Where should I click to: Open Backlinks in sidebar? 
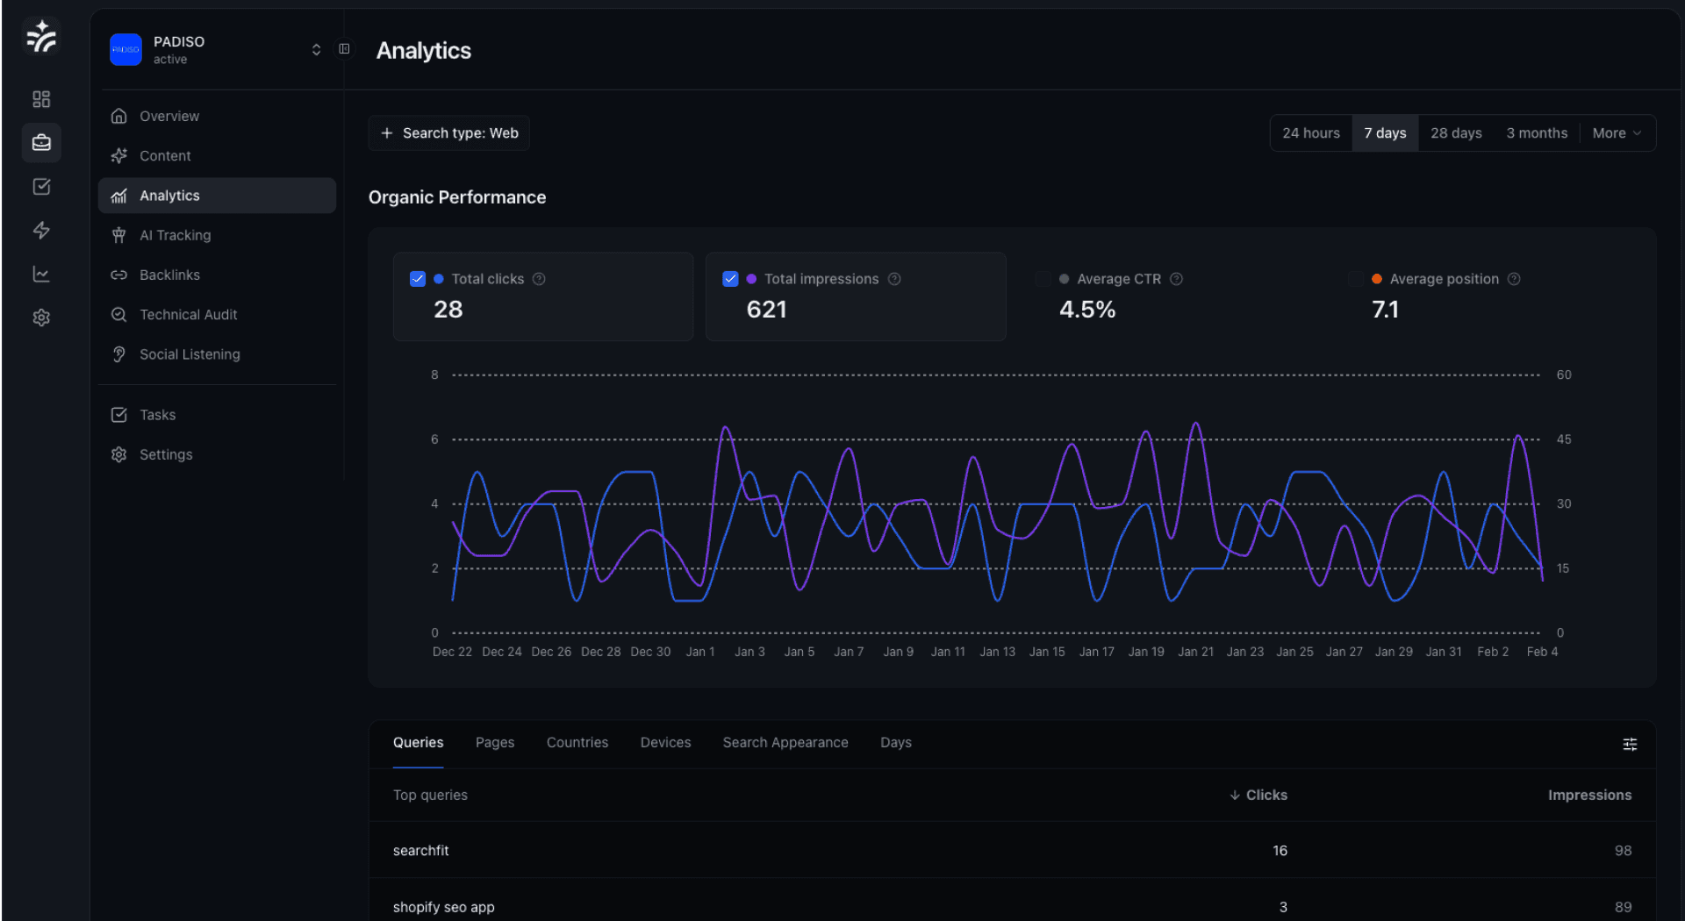coord(217,275)
